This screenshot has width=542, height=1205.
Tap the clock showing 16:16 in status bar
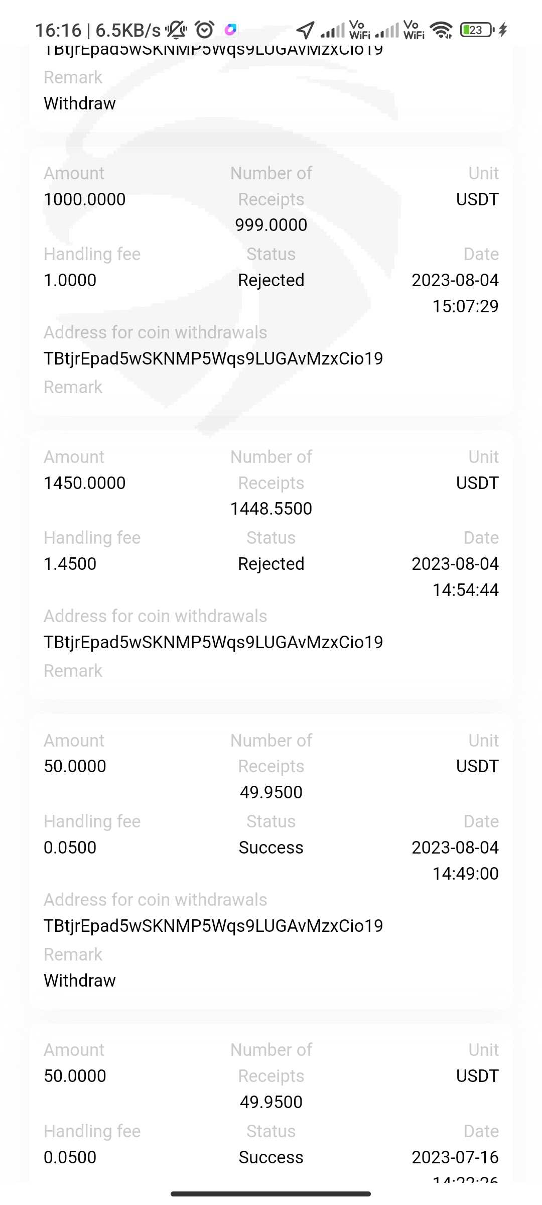point(58,31)
